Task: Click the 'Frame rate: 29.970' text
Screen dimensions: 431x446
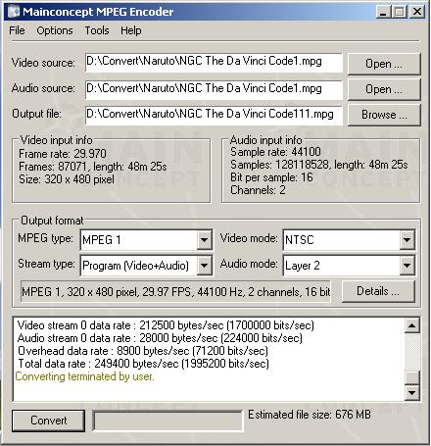Action: pyautogui.click(x=63, y=154)
